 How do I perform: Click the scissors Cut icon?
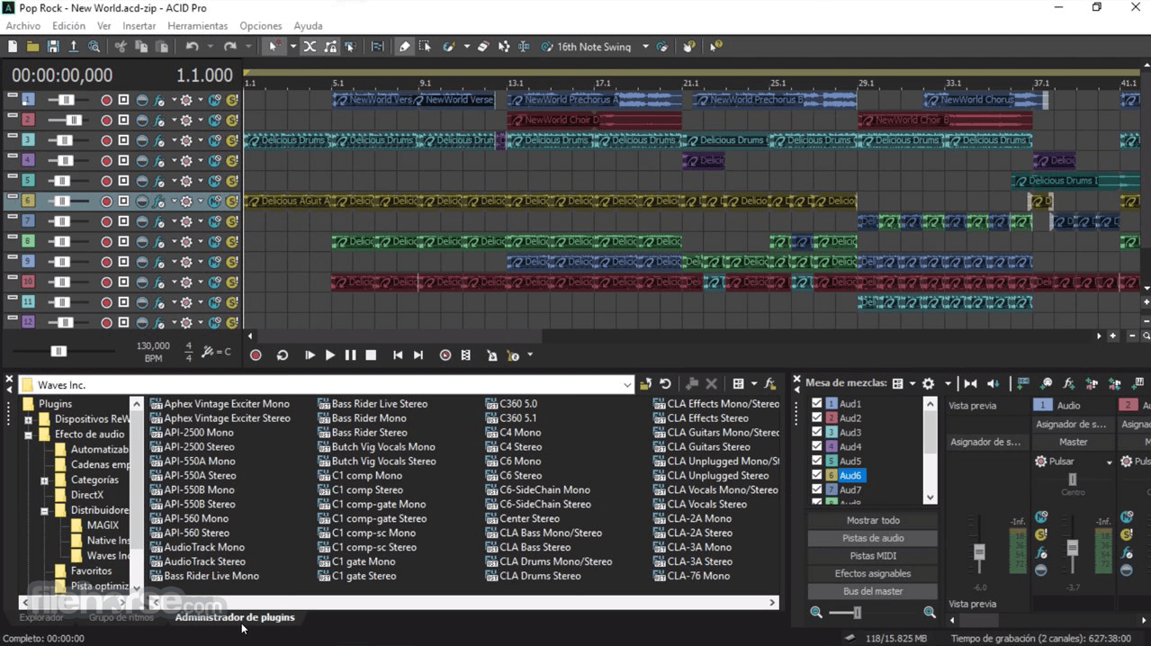coord(121,47)
